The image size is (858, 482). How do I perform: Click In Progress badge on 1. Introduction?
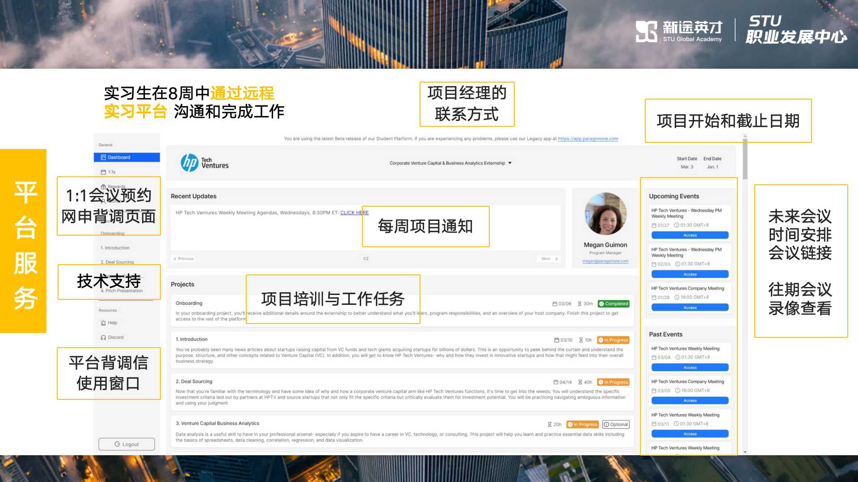[613, 340]
